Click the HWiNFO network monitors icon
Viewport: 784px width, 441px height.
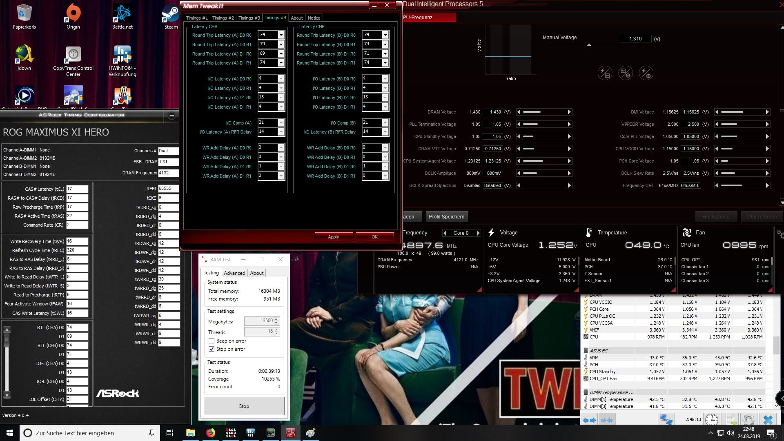[x=666, y=419]
